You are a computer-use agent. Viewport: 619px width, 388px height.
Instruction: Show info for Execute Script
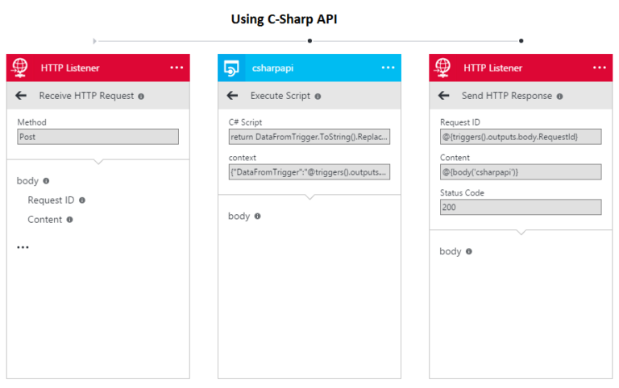(x=318, y=97)
